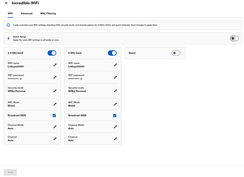
Task: Click Mixed WiFi Mode value in 5 GHz
Action: click(71, 106)
